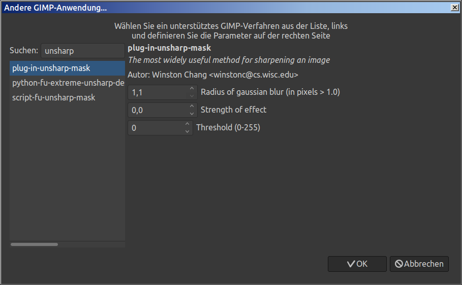The height and width of the screenshot is (285, 462).
Task: Confirm with the OK button
Action: click(357, 264)
